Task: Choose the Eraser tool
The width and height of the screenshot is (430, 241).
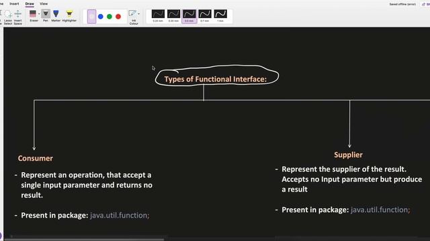Action: (x=34, y=16)
